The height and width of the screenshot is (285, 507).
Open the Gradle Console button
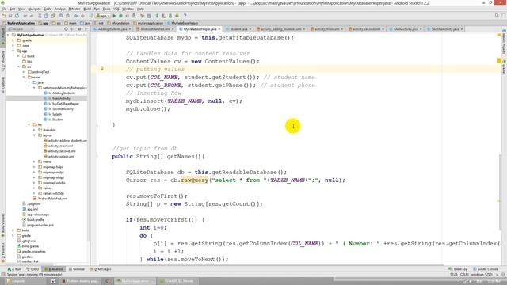pyautogui.click(x=486, y=269)
